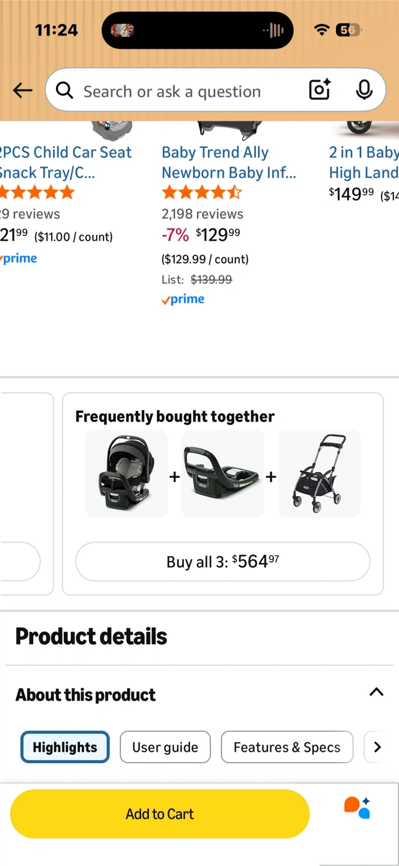Image resolution: width=399 pixels, height=866 pixels.
Task: Select the stroller frame thumbnail
Action: [319, 474]
